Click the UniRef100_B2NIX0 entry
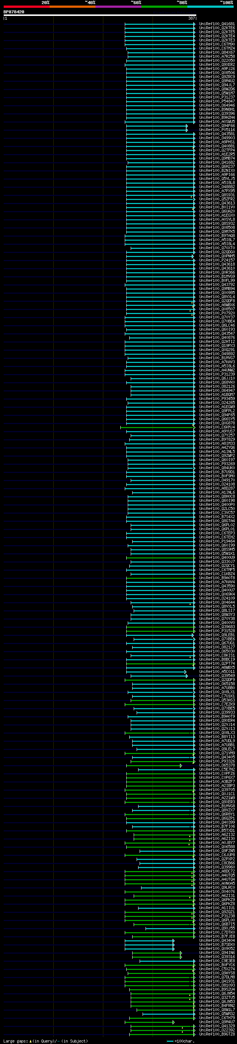This screenshot has height=1044, width=237. tap(217, 170)
